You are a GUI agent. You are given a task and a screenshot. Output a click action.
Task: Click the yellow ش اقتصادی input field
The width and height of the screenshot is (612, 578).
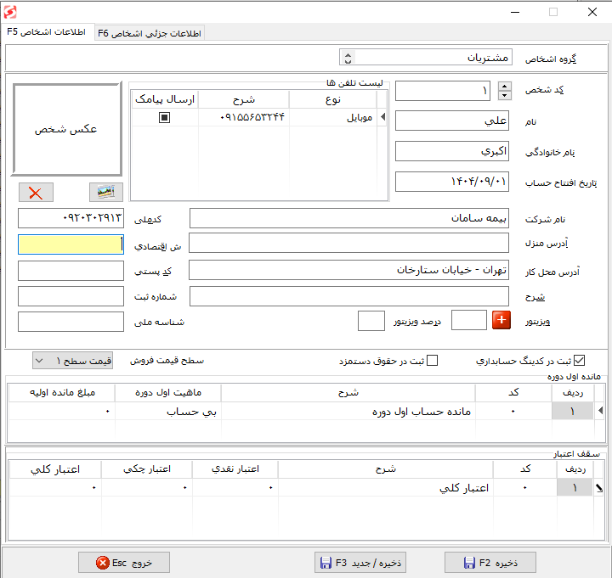(x=71, y=244)
